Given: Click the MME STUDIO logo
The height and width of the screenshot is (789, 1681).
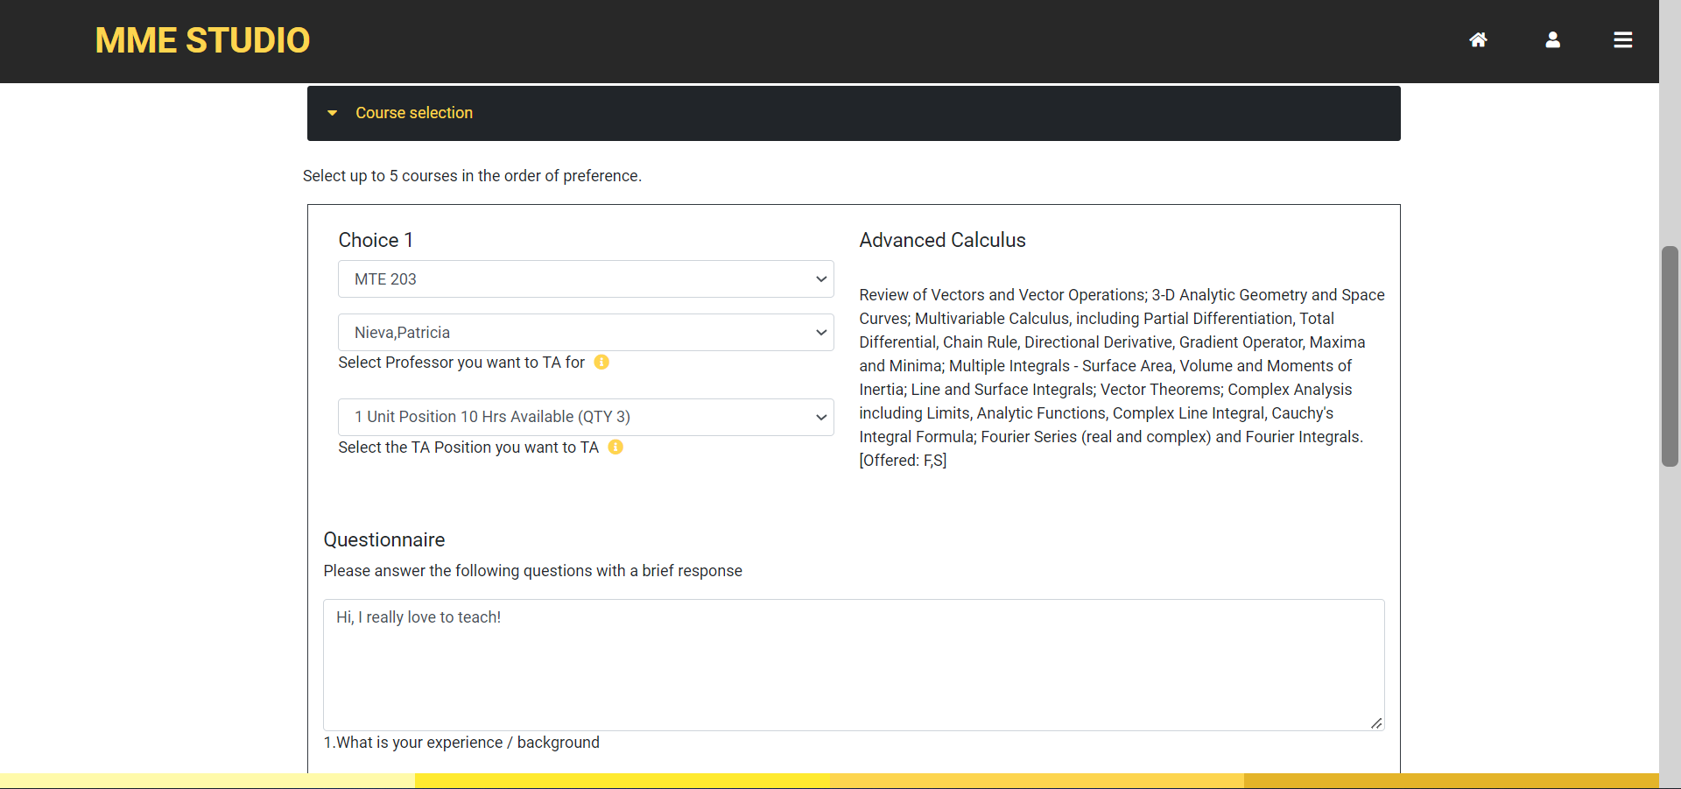Looking at the screenshot, I should 202,40.
